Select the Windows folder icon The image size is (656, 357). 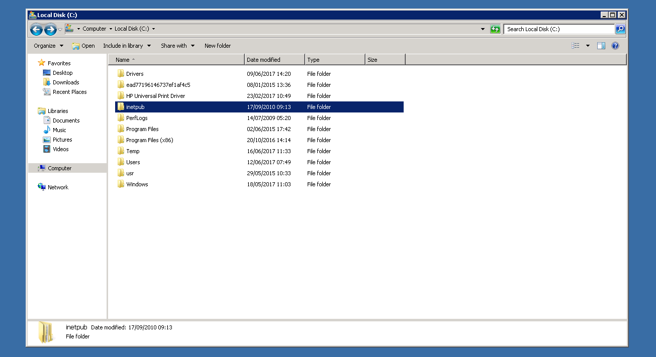[x=121, y=184]
